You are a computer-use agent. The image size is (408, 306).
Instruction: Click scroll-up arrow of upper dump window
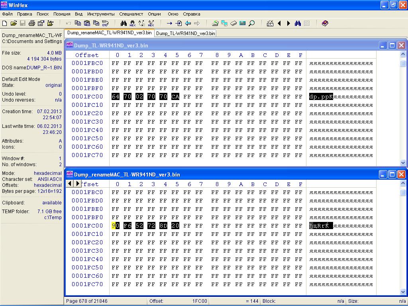[x=403, y=54]
